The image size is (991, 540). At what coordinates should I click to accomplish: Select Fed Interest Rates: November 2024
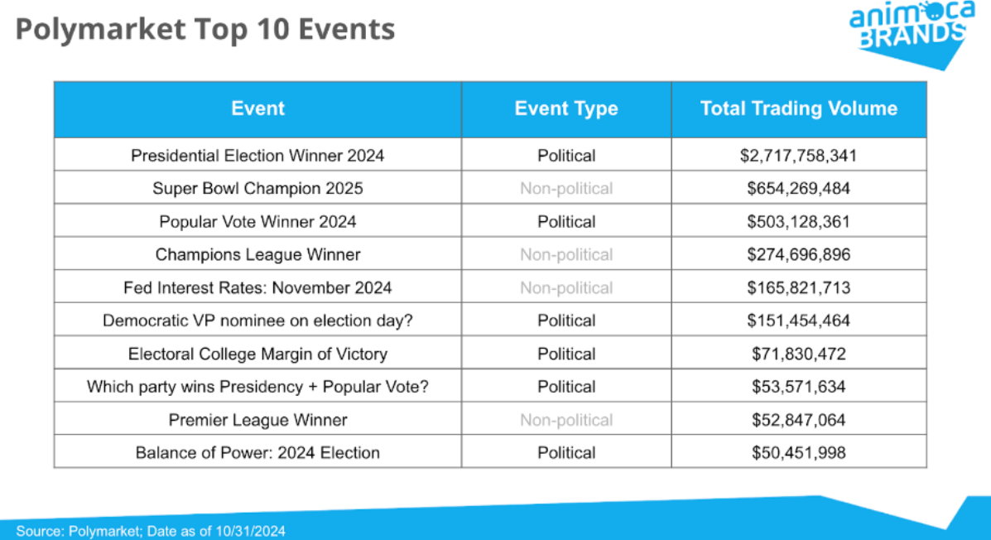(257, 287)
